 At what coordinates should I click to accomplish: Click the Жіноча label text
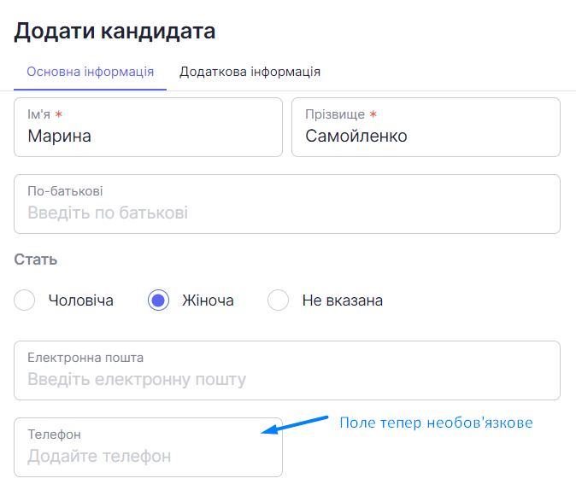click(x=208, y=300)
